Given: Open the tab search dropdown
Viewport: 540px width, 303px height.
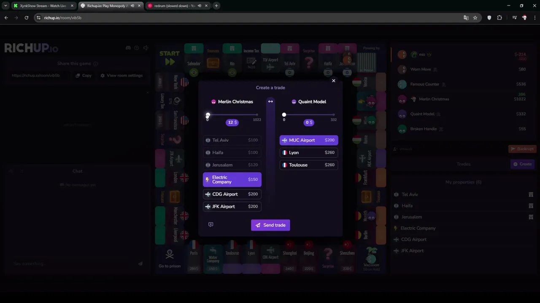Looking at the screenshot, I should click(x=5, y=6).
